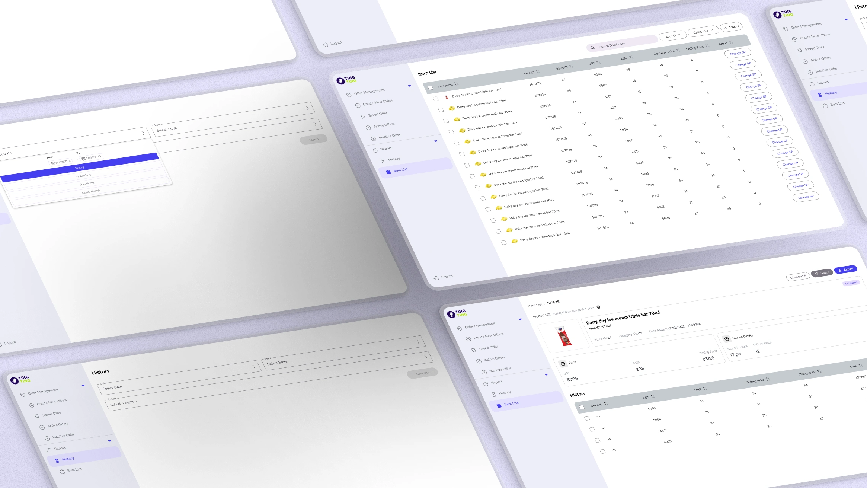Click Generate button in History report window
This screenshot has width=867, height=488.
(422, 373)
